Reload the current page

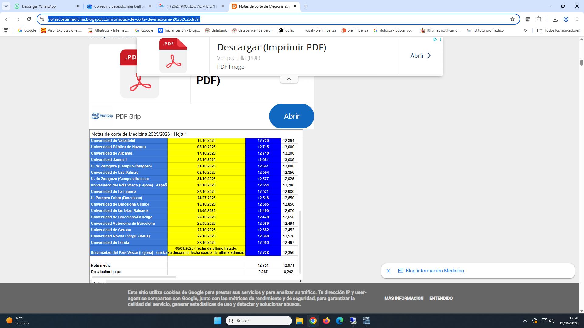click(x=29, y=19)
